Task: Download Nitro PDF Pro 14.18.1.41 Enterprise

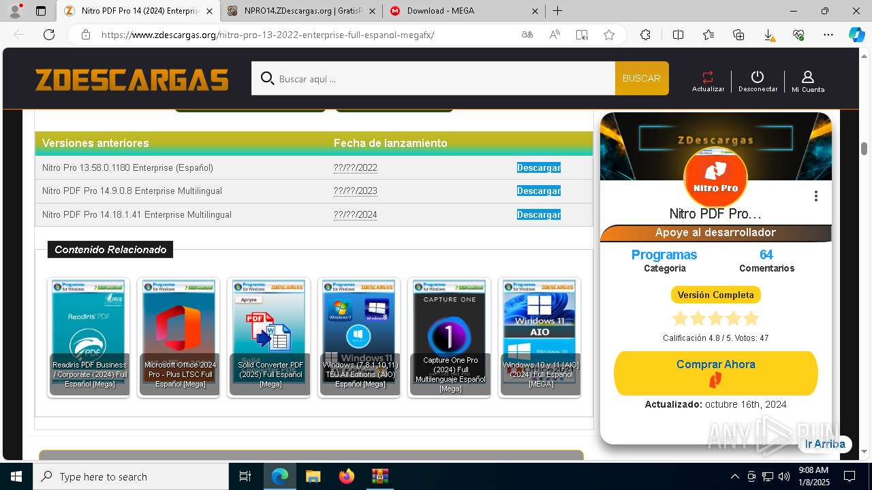Action: coord(539,214)
